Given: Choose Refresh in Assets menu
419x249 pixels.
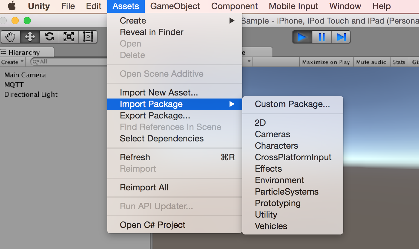Looking at the screenshot, I should pos(175,157).
